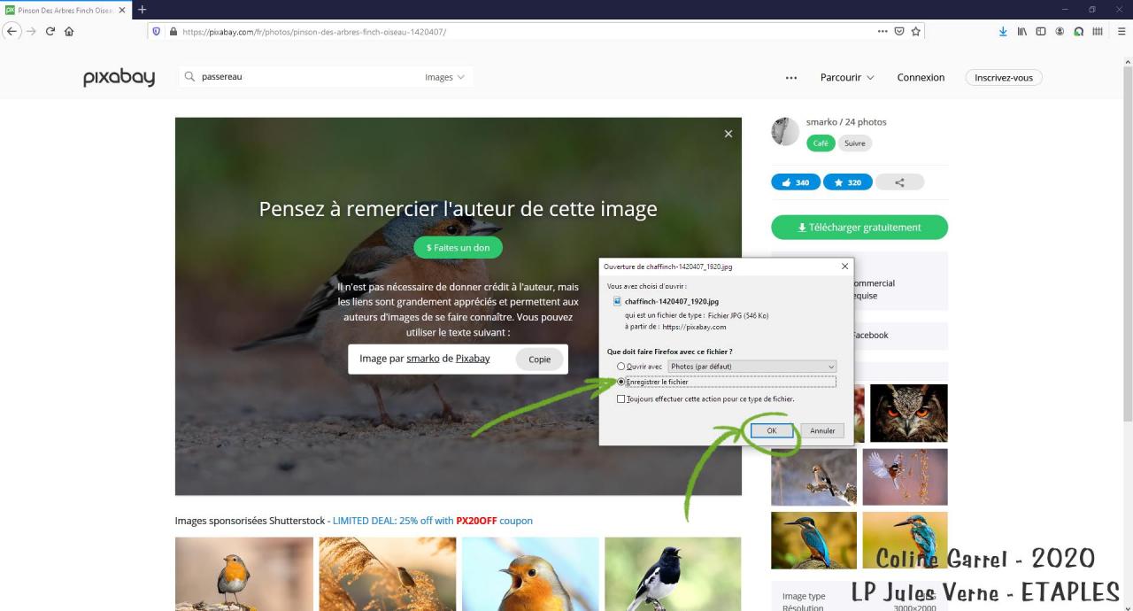
Task: Show tracking protection shield info
Action: (x=157, y=31)
